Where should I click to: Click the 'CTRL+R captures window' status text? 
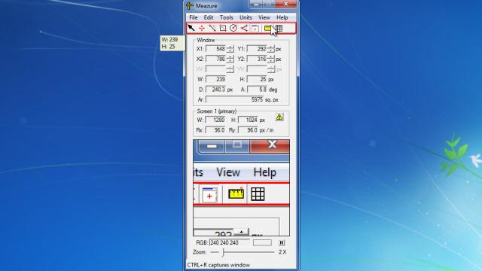click(218, 265)
